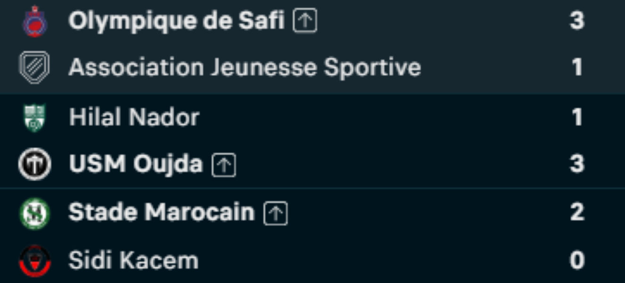Open the Stade Marocain team name
625x283 pixels.
(162, 213)
